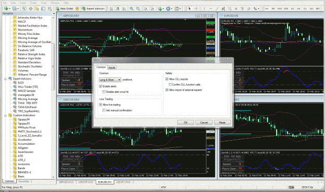
Task: Select Alligator custom indicator
Action: pyautogui.click(x=23, y=148)
